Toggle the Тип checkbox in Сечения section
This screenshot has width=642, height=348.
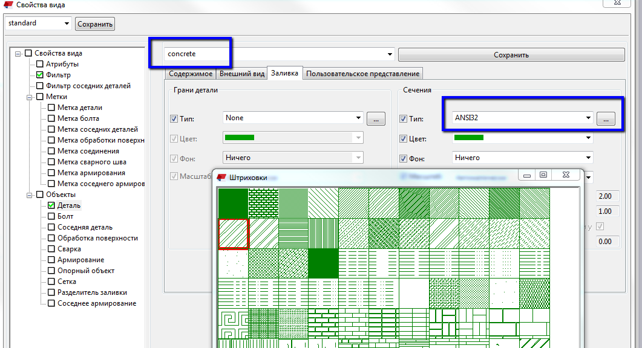404,119
